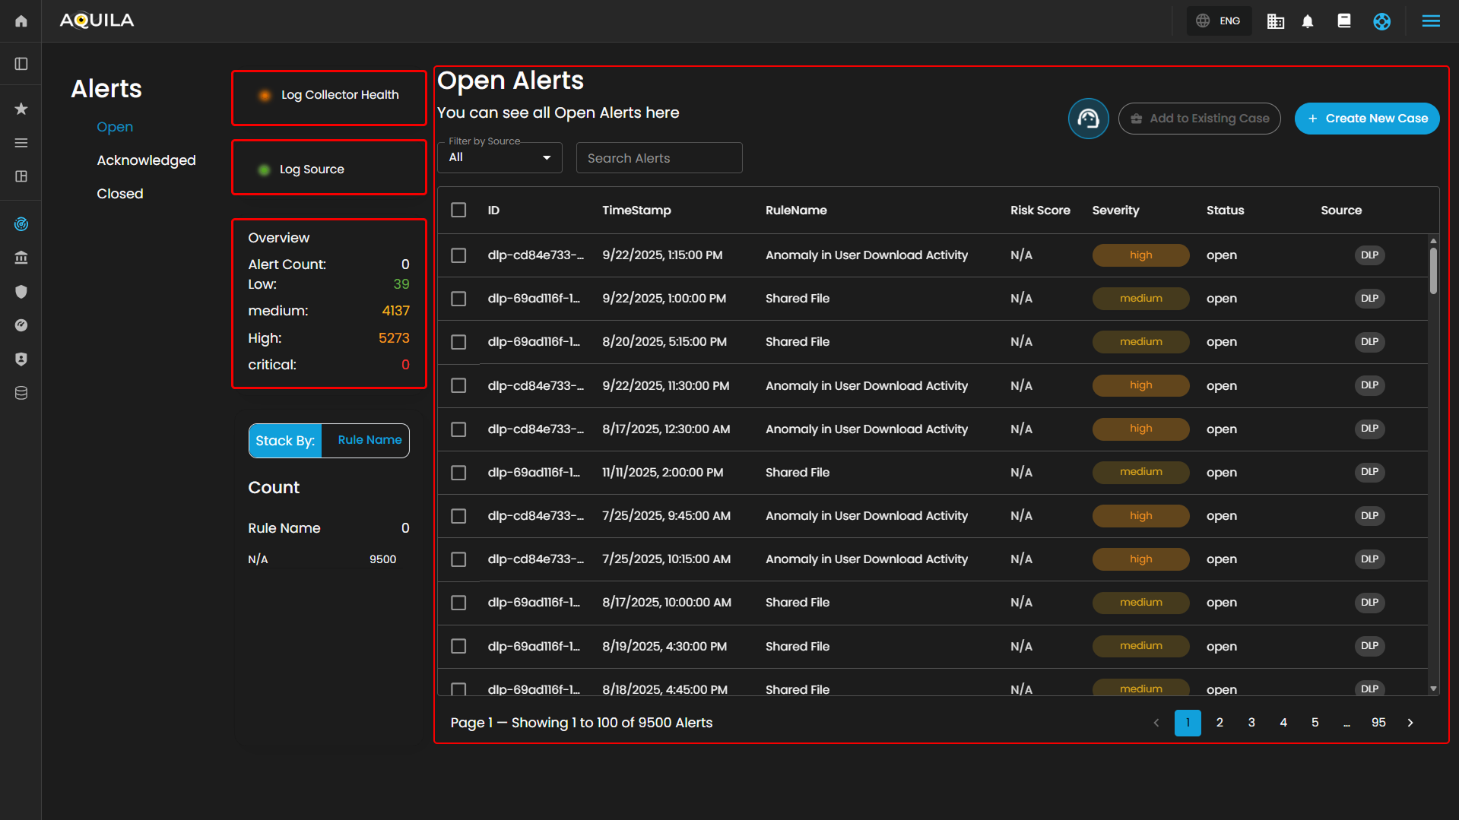Click the support headset icon button
The image size is (1459, 820).
(x=1088, y=119)
